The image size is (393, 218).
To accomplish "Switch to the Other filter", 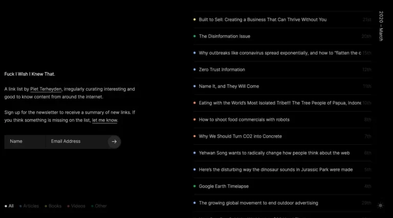I will (x=99, y=206).
